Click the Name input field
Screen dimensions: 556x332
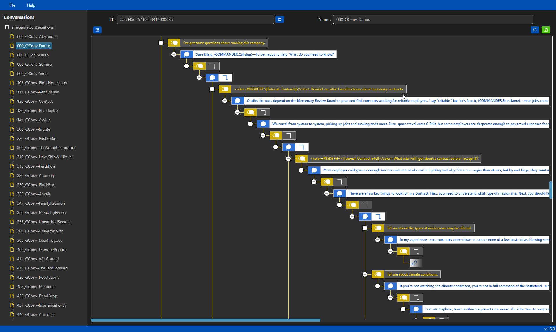click(x=433, y=19)
